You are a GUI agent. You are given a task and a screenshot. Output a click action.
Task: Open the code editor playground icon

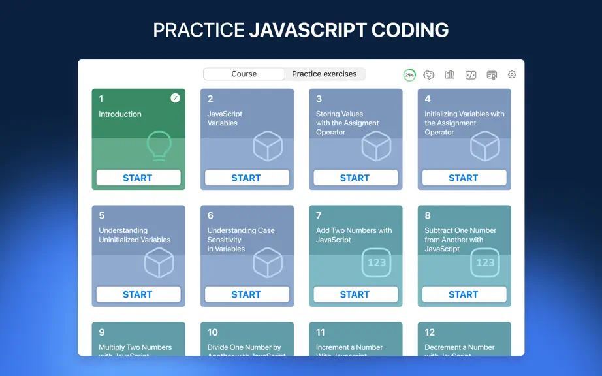471,75
